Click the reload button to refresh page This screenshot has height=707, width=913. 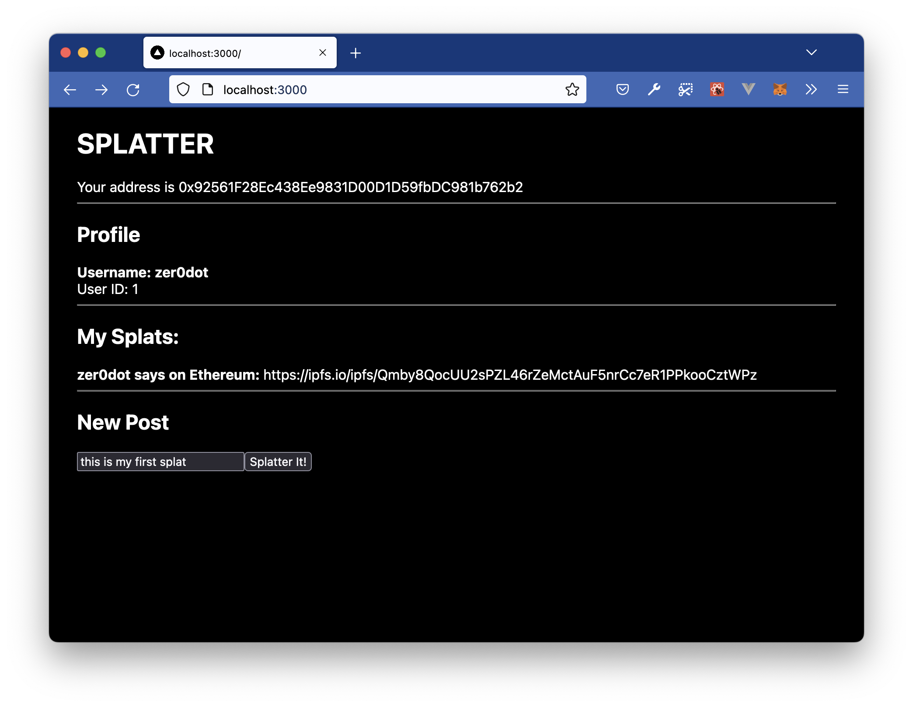tap(133, 89)
